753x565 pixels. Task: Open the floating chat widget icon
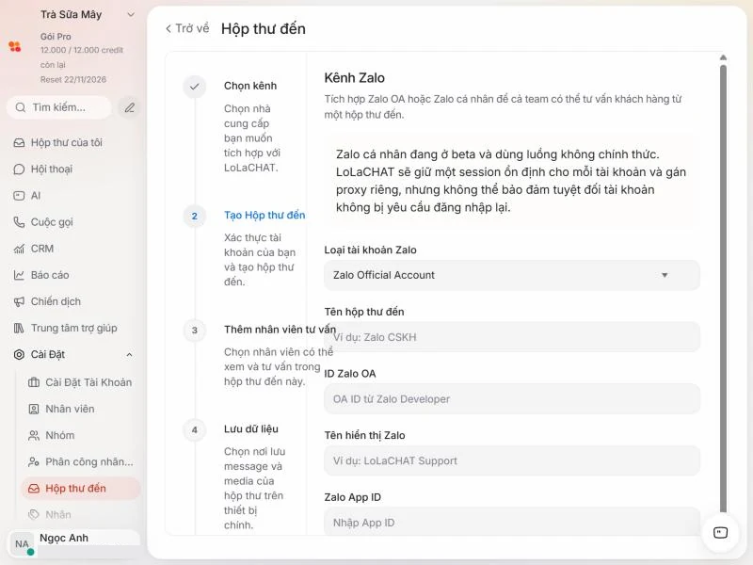[720, 533]
